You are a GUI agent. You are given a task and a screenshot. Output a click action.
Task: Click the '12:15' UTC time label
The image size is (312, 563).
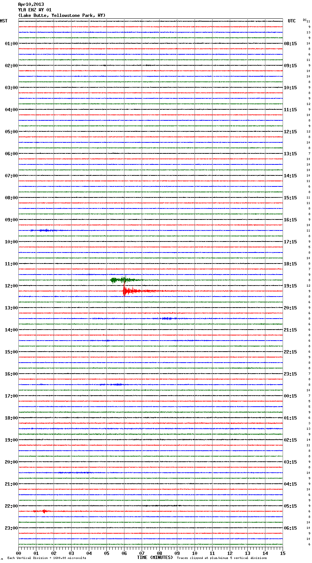290,132
